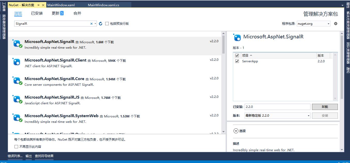Screen dimensions: 350x163
Task: Click the 已安装 2.2.0 version field
Action: coord(277,107)
